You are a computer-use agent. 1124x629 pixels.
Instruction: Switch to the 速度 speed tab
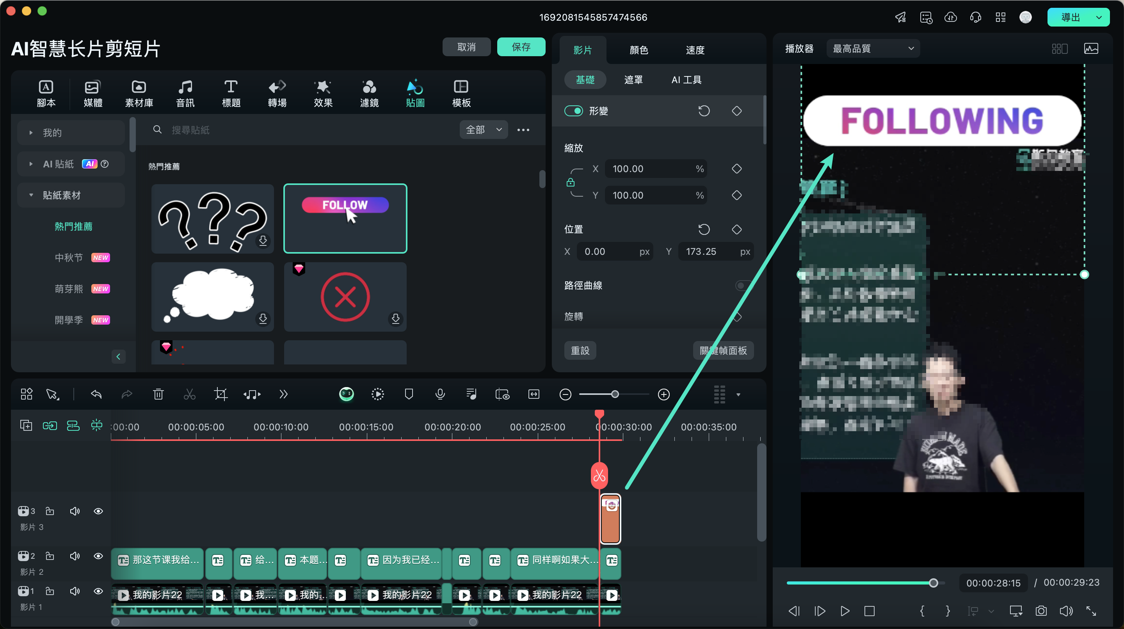(x=695, y=50)
